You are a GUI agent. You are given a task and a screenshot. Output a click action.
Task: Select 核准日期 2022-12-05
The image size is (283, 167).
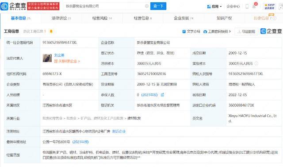coord(238,95)
